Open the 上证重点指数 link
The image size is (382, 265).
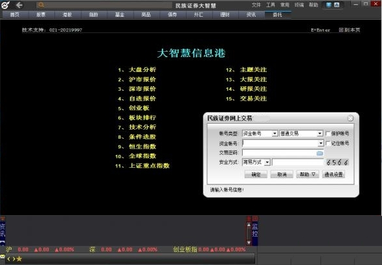[150, 166]
